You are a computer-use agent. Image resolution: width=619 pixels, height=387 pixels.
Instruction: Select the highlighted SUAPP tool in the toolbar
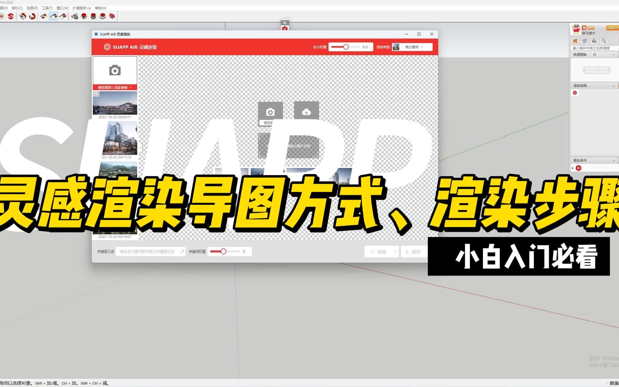point(54,16)
